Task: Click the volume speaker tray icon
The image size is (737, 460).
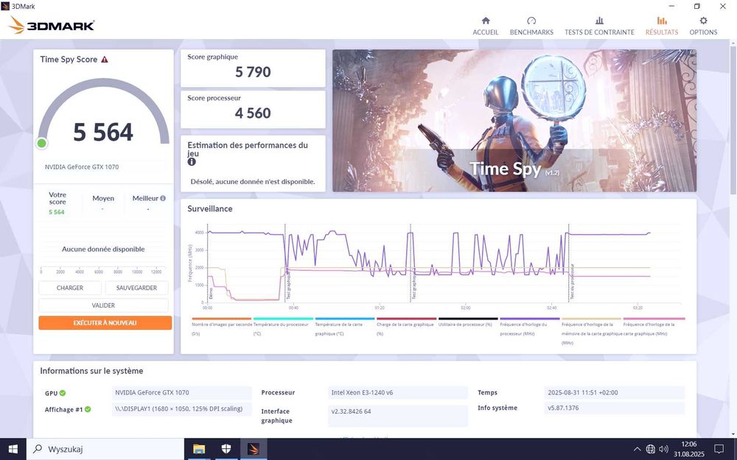Action: pos(664,449)
